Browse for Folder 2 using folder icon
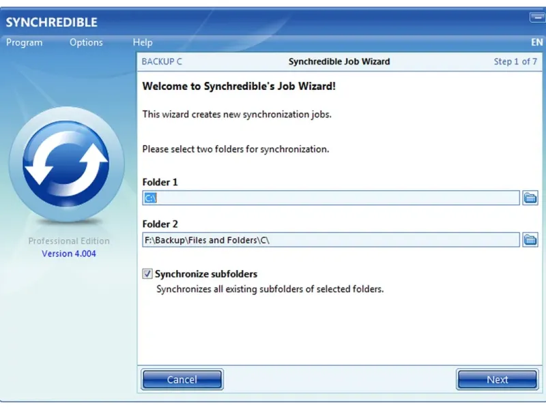Screen dimensions: 546x409 pyautogui.click(x=530, y=240)
